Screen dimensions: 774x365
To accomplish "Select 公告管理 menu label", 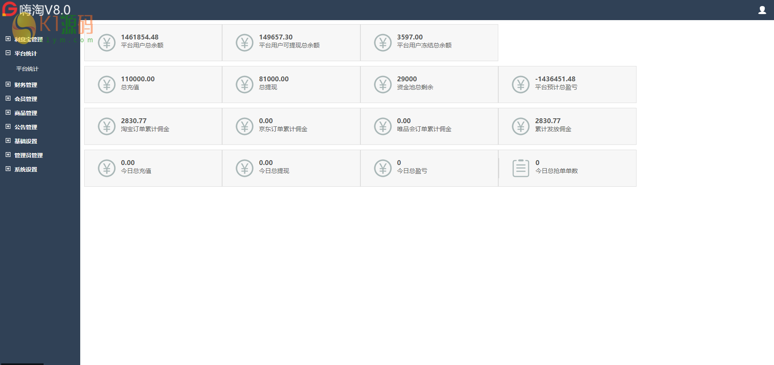I will click(x=26, y=127).
